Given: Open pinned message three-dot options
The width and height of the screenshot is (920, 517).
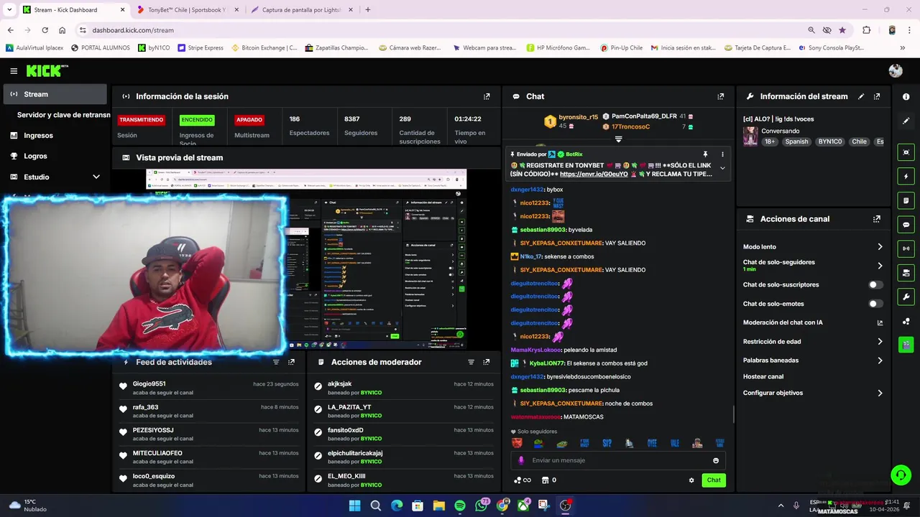Looking at the screenshot, I should [x=722, y=154].
